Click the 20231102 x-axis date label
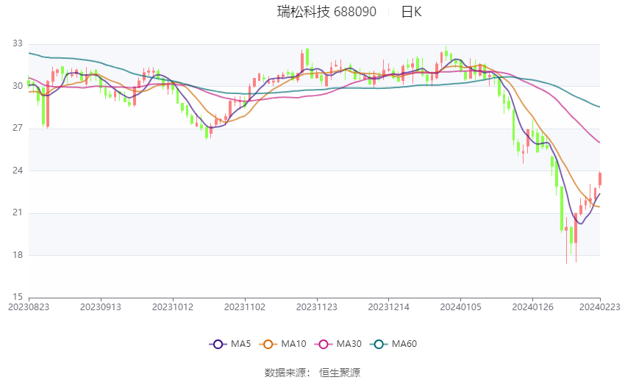 (x=245, y=307)
